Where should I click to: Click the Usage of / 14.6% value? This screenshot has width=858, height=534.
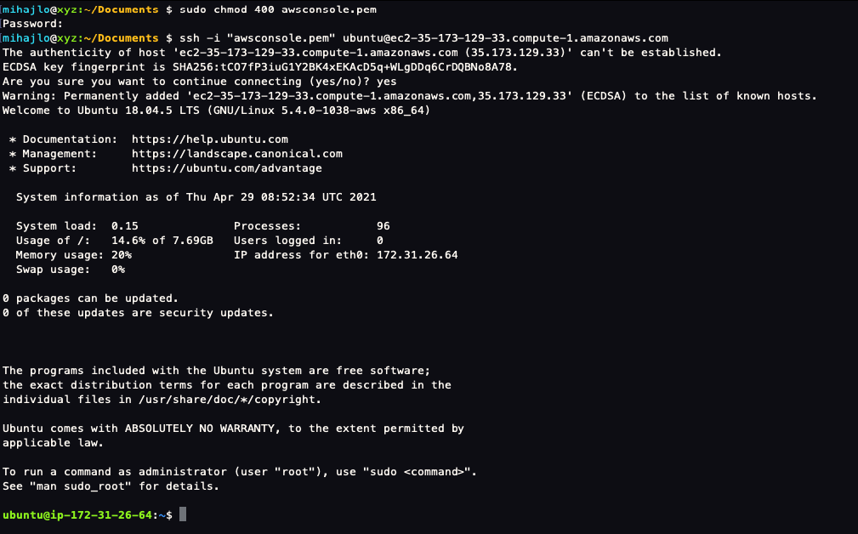(128, 240)
